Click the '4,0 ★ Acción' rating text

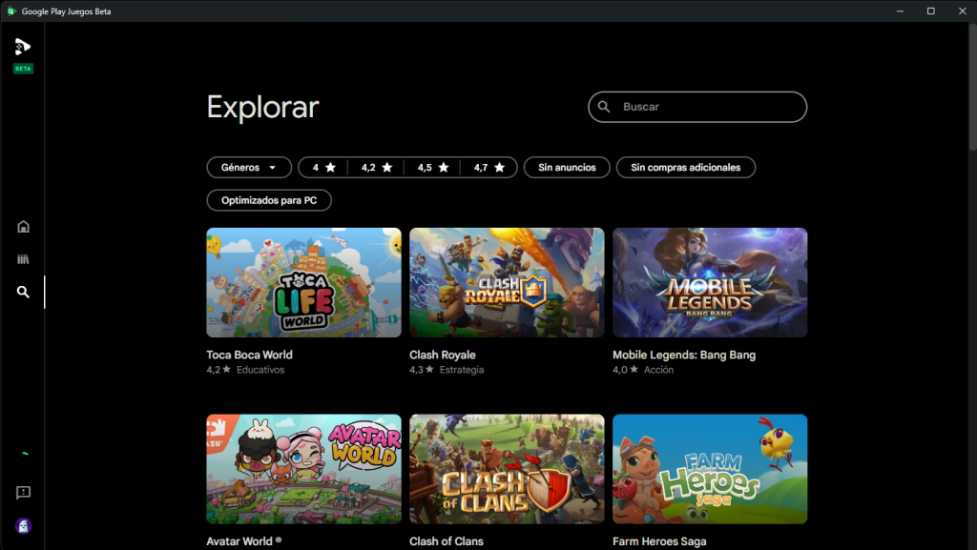point(643,370)
